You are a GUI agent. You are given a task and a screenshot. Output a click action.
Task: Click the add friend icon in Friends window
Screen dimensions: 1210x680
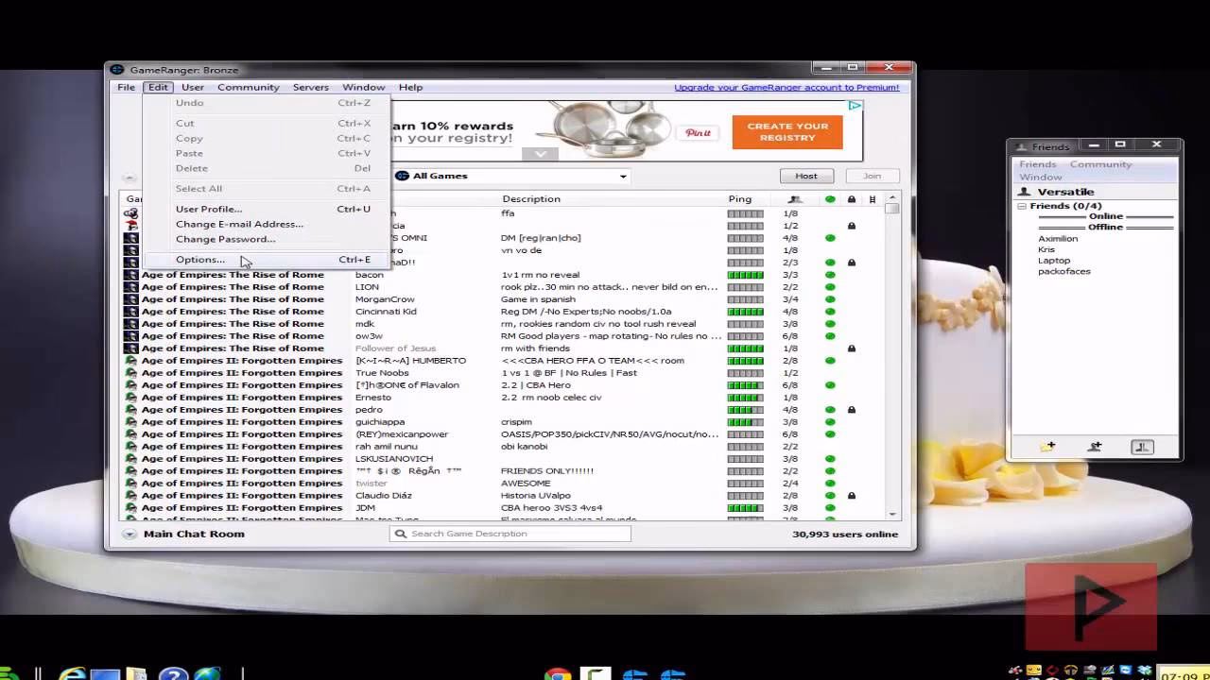click(1095, 447)
